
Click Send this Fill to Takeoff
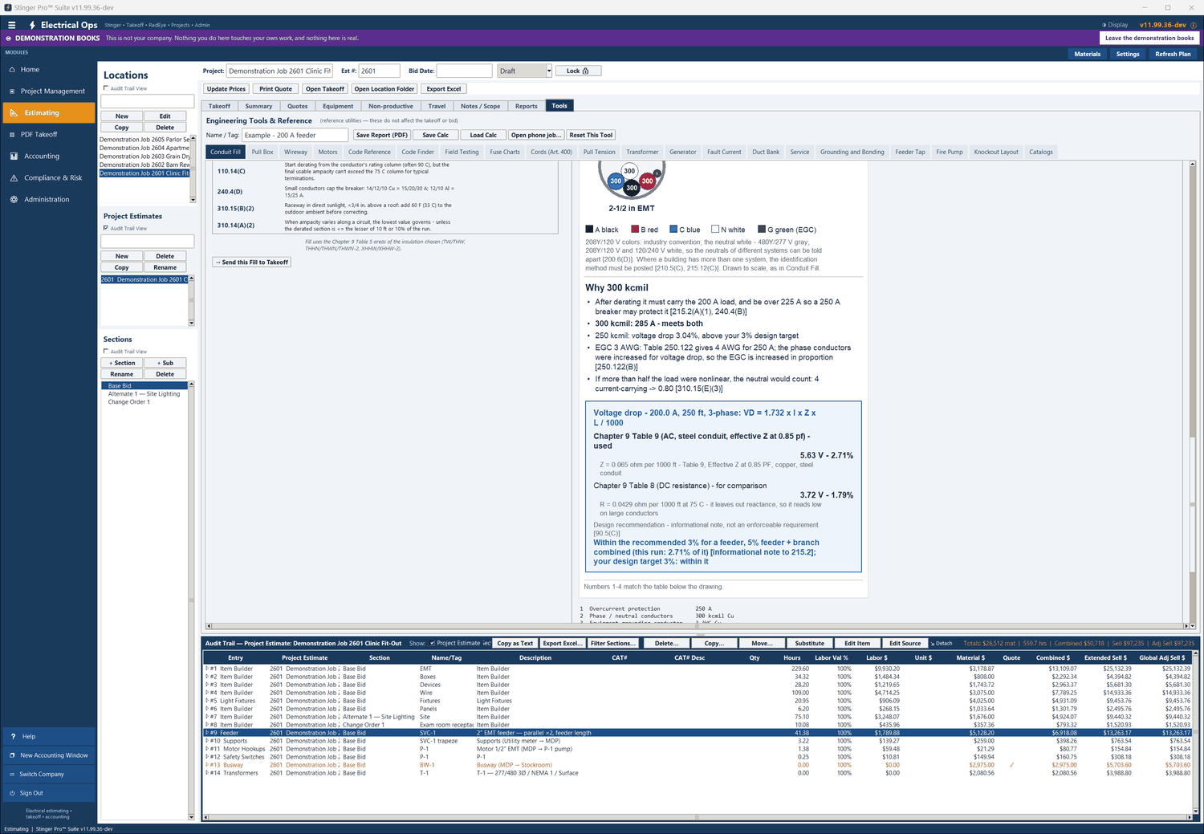[x=252, y=262]
